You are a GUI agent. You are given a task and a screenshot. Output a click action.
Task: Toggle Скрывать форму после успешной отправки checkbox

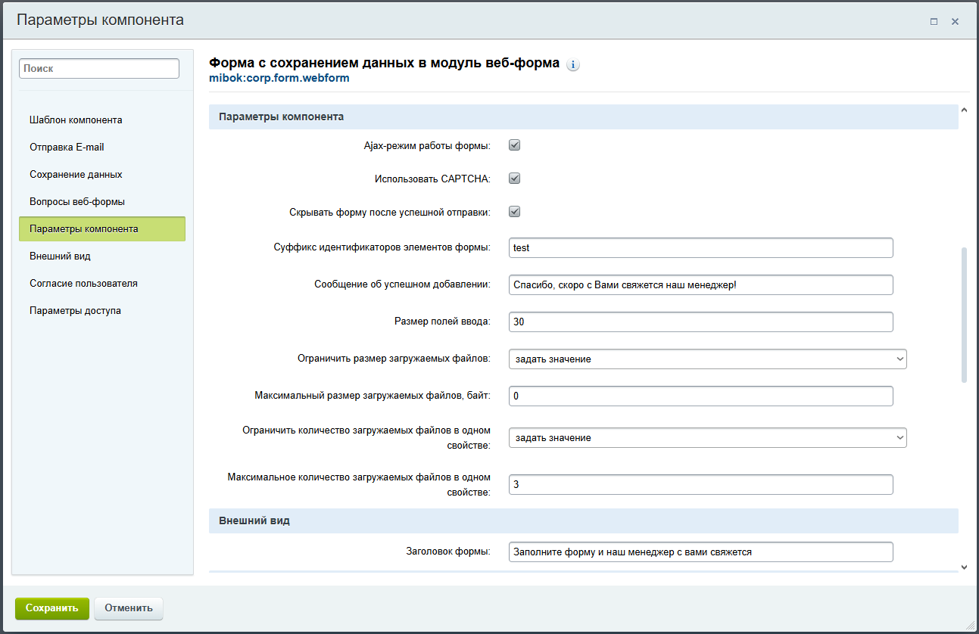[x=514, y=212]
